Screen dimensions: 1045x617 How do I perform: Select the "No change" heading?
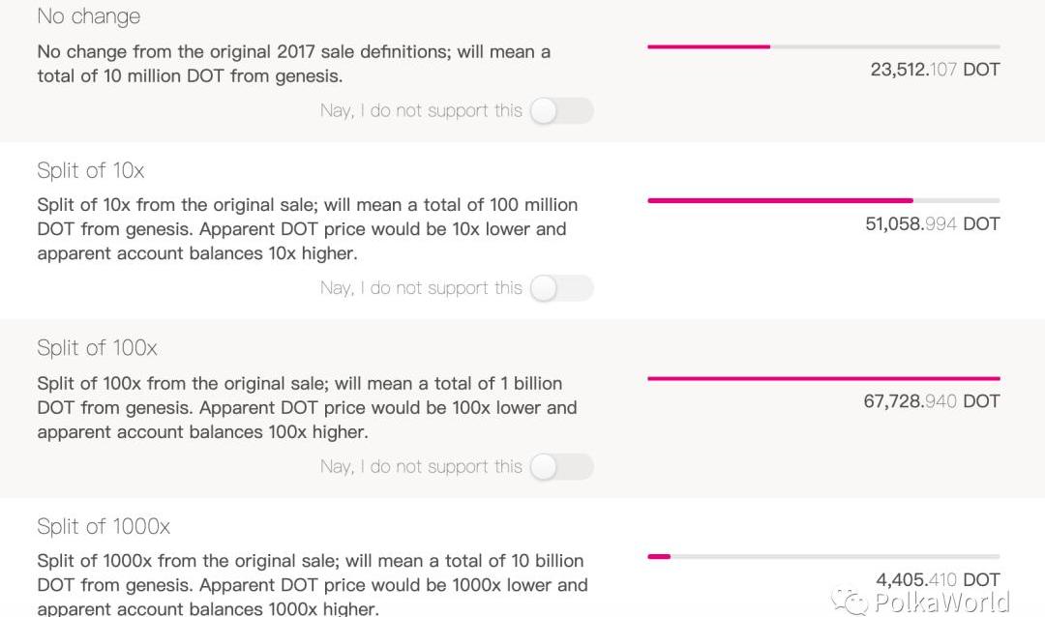(89, 16)
